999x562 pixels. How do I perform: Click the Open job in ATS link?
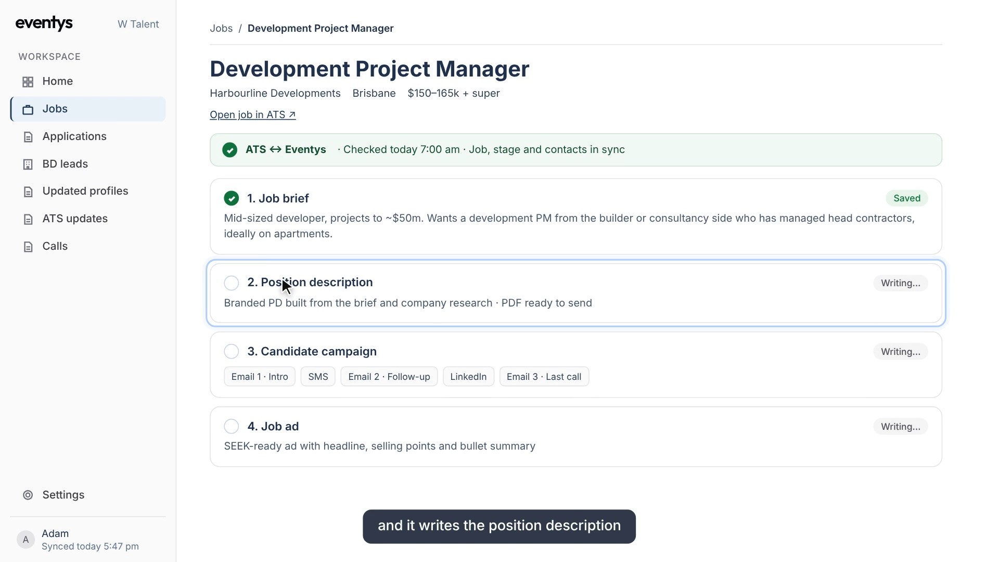pos(253,114)
